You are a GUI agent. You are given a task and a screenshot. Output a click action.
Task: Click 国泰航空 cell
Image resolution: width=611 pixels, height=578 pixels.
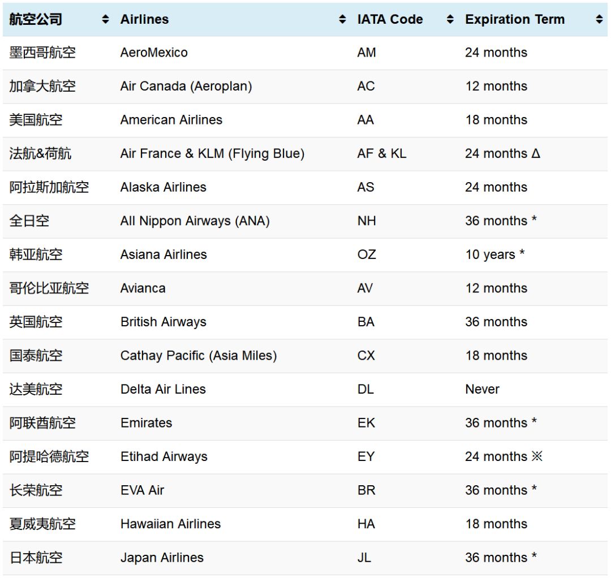click(36, 356)
